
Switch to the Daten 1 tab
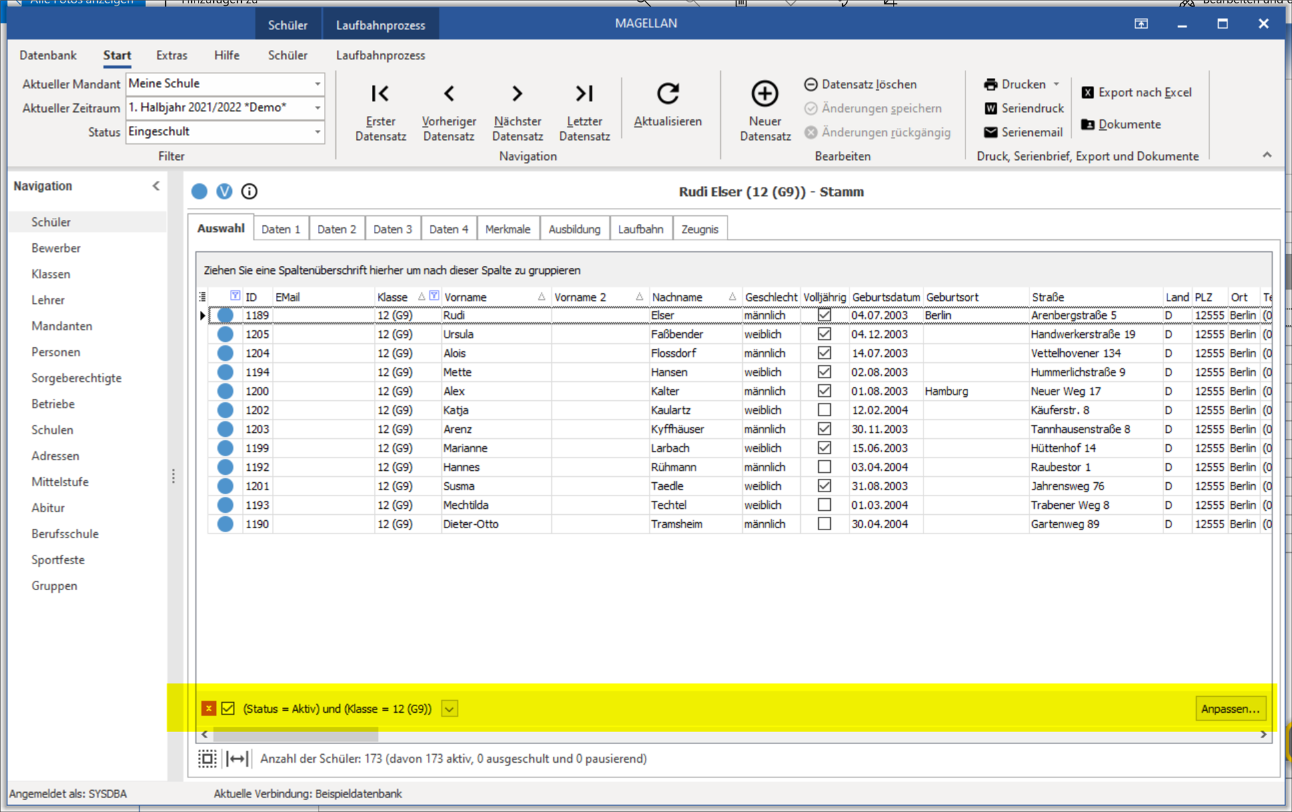281,229
